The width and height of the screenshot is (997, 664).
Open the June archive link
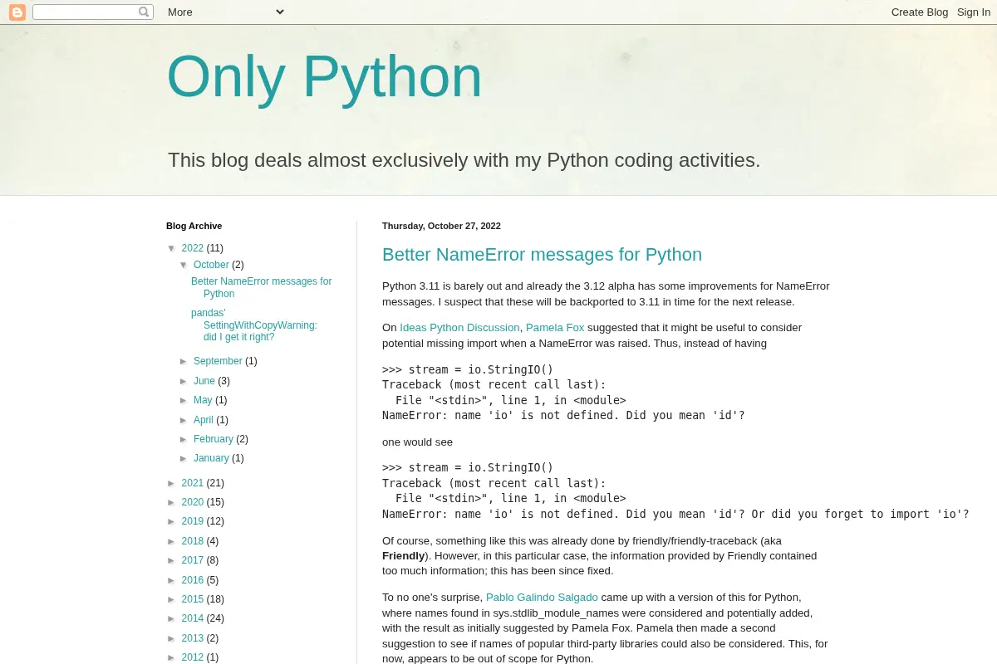204,381
